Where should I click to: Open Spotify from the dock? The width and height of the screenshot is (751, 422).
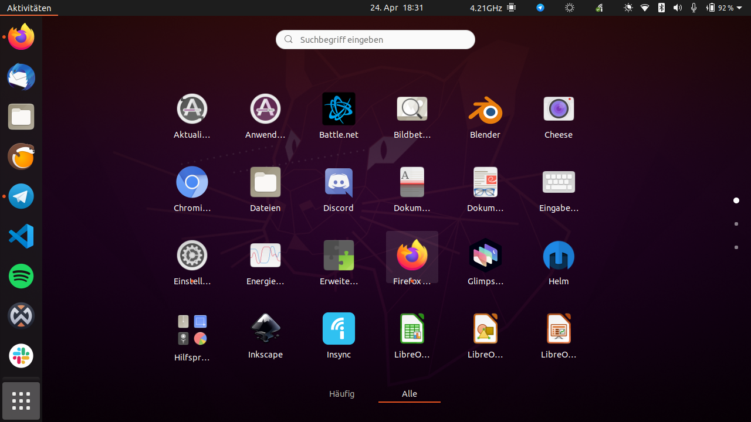pyautogui.click(x=21, y=276)
